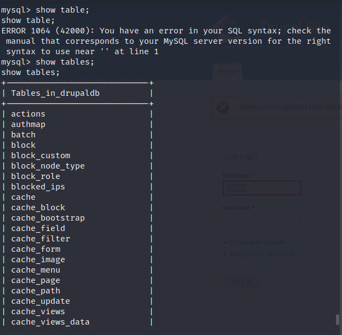Click the block_node_type table entry

point(48,166)
